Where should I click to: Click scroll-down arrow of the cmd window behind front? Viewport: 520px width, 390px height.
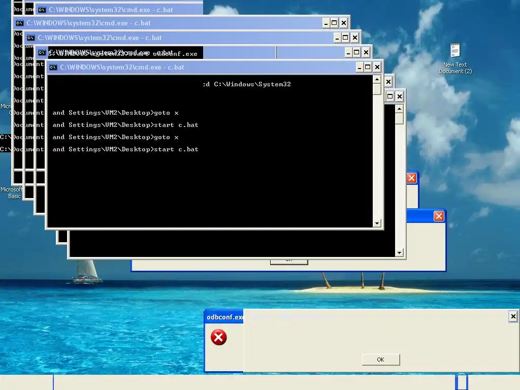(399, 253)
